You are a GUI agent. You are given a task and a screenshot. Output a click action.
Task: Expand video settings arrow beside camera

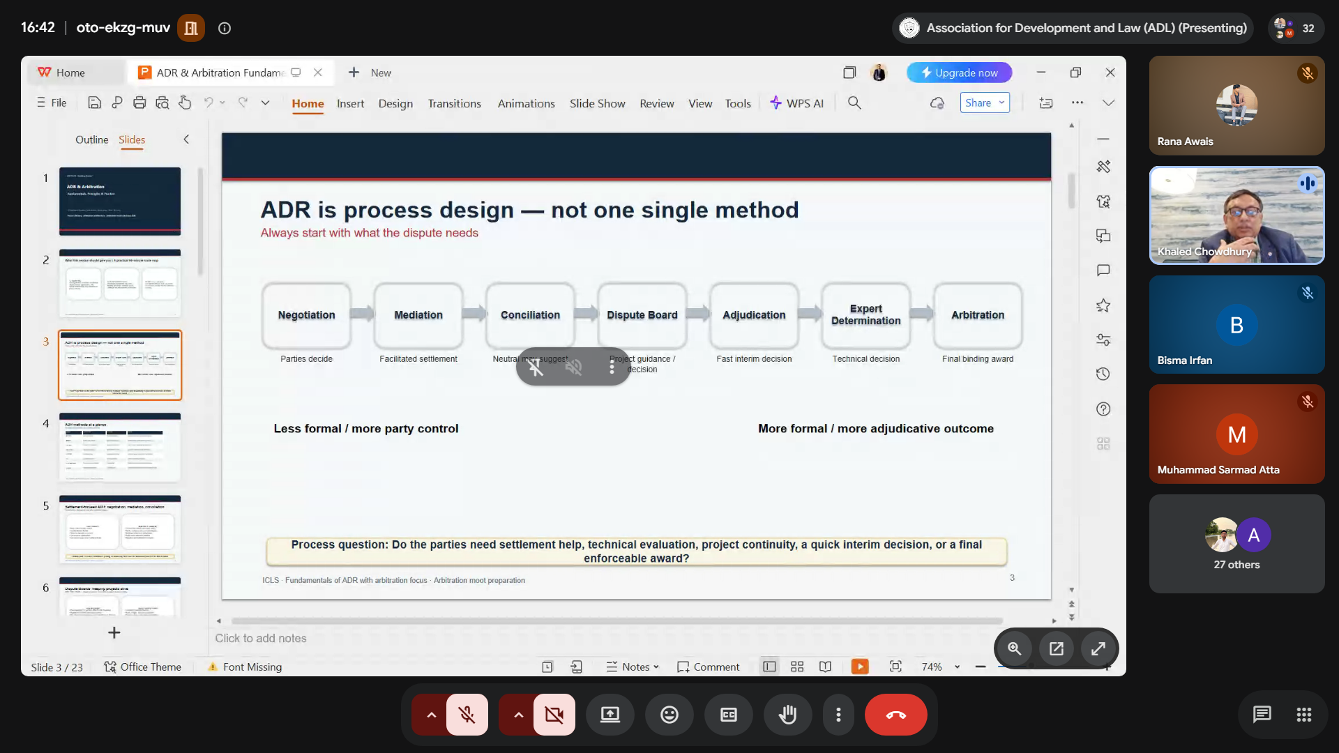tap(518, 715)
